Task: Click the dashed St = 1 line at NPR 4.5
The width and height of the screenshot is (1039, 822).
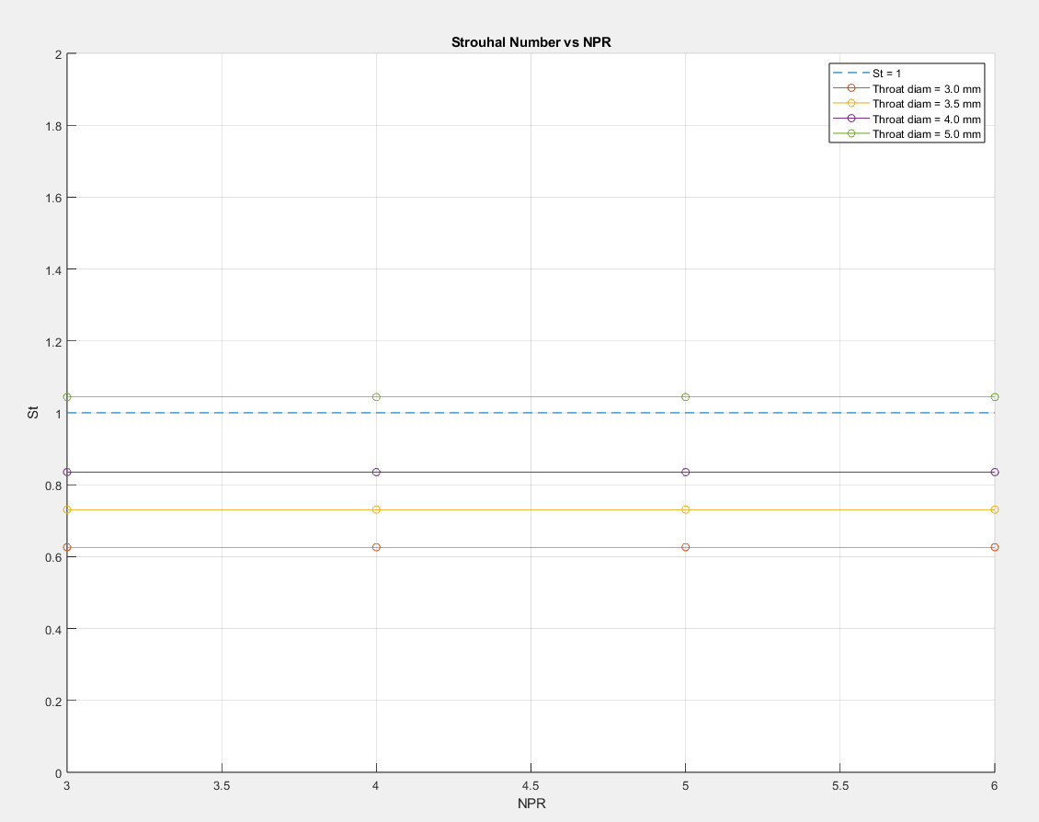Action: (x=531, y=413)
